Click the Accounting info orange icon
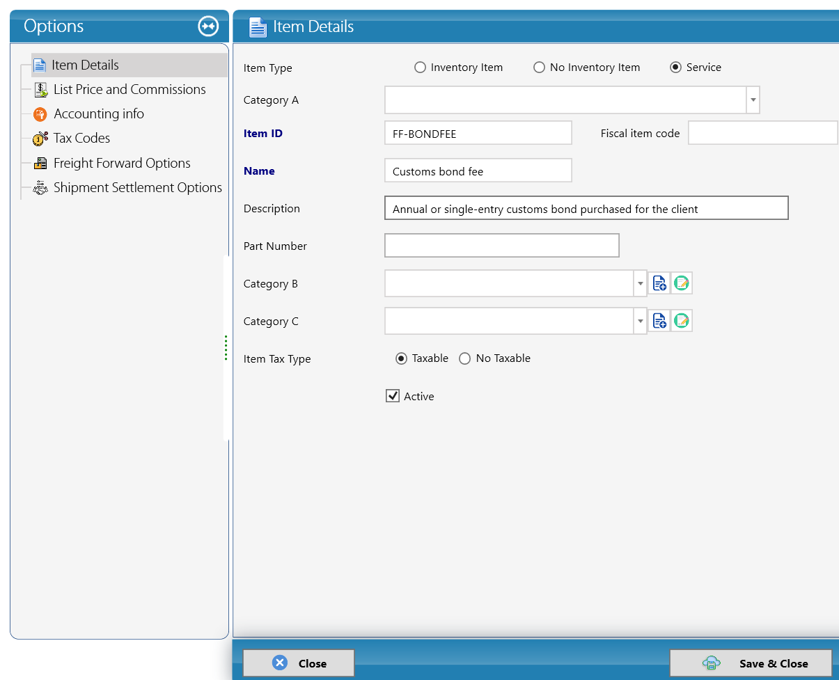Screen dimensions: 839x680 pyautogui.click(x=40, y=114)
